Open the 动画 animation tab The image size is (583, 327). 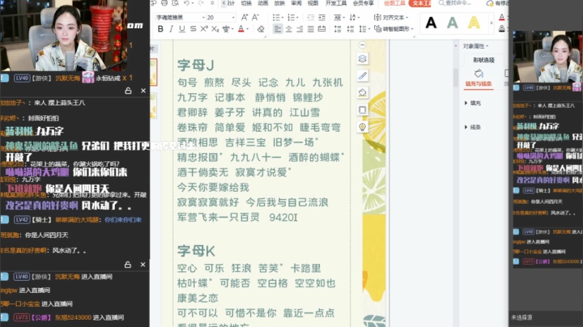coord(262,3)
